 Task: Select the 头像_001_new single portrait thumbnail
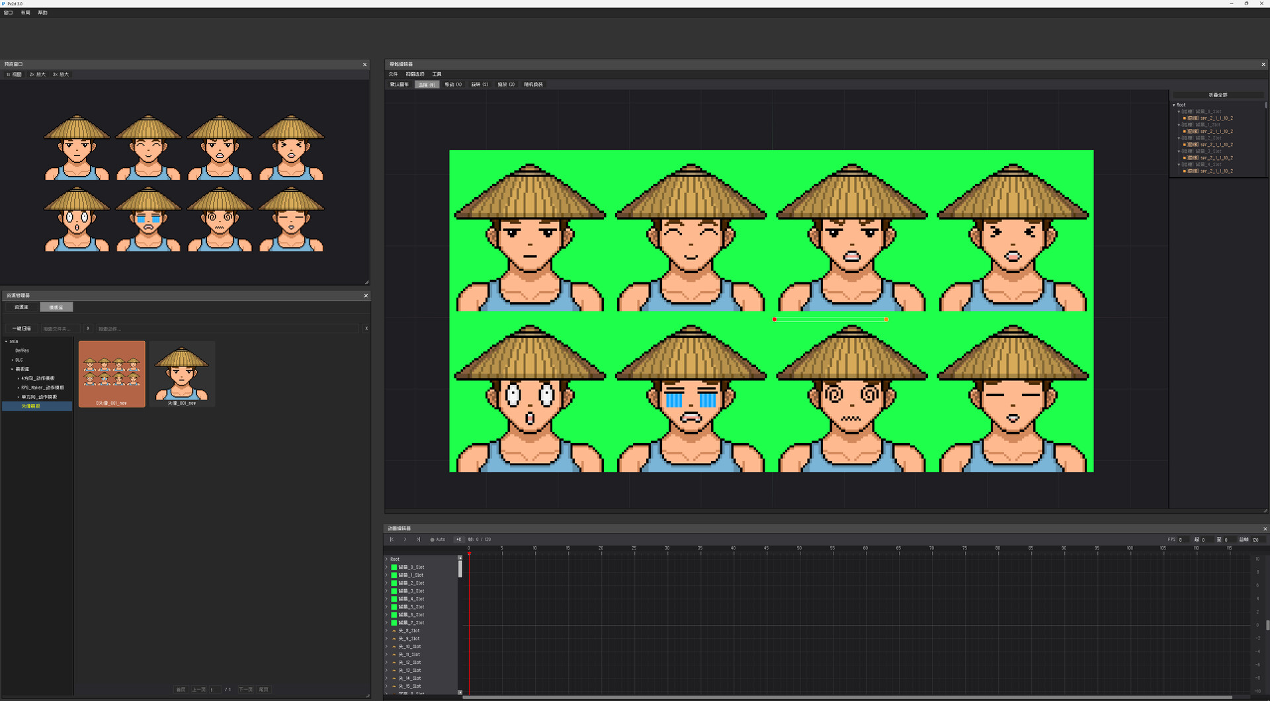tap(182, 374)
